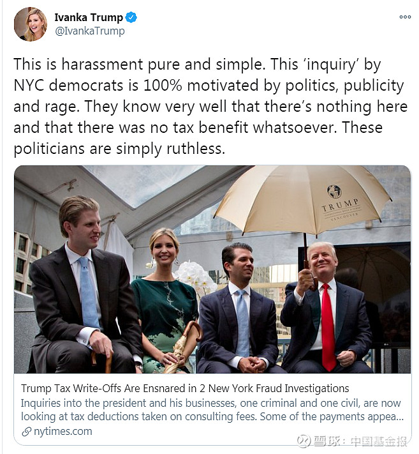The image size is (419, 454).
Task: Open the @IvankaTrump handle link
Action: tap(89, 31)
